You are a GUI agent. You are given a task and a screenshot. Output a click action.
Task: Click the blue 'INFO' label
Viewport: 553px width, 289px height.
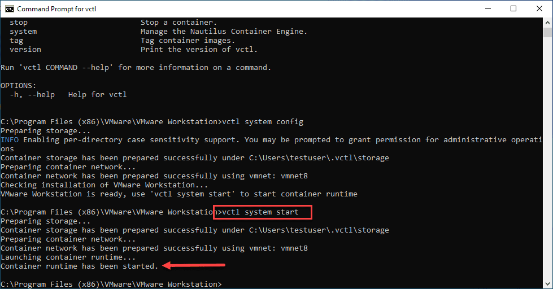10,139
